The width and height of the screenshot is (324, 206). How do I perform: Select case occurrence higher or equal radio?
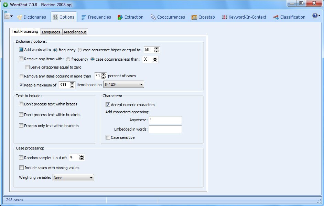80,50
